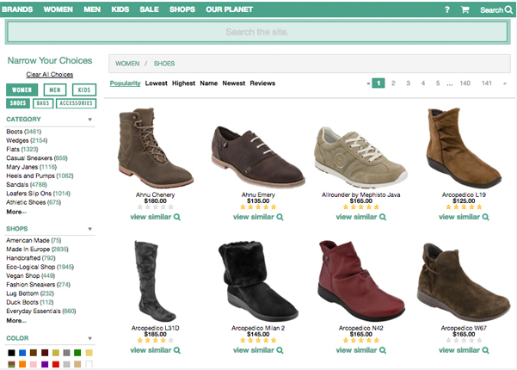
Task: Select the green color swatch
Action: 77,353
